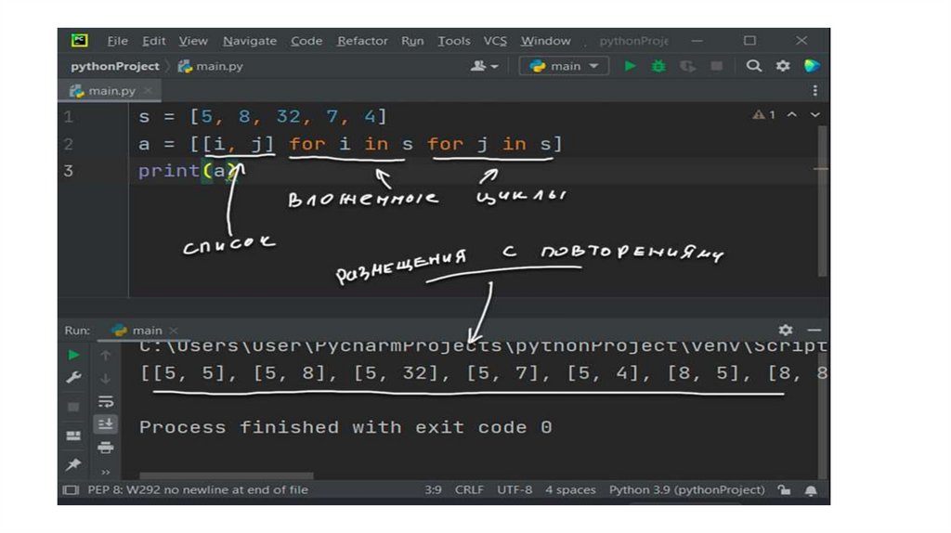Open the Run menu

coord(412,41)
